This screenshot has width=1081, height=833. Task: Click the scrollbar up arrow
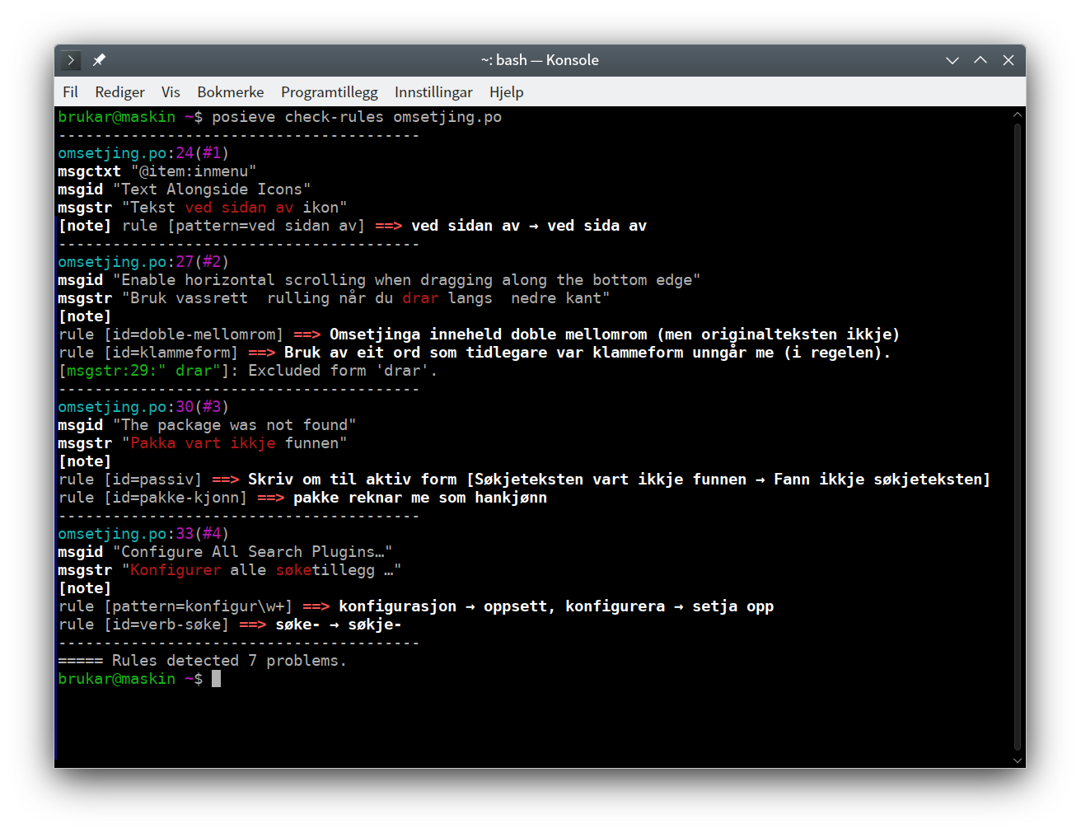[x=1018, y=115]
